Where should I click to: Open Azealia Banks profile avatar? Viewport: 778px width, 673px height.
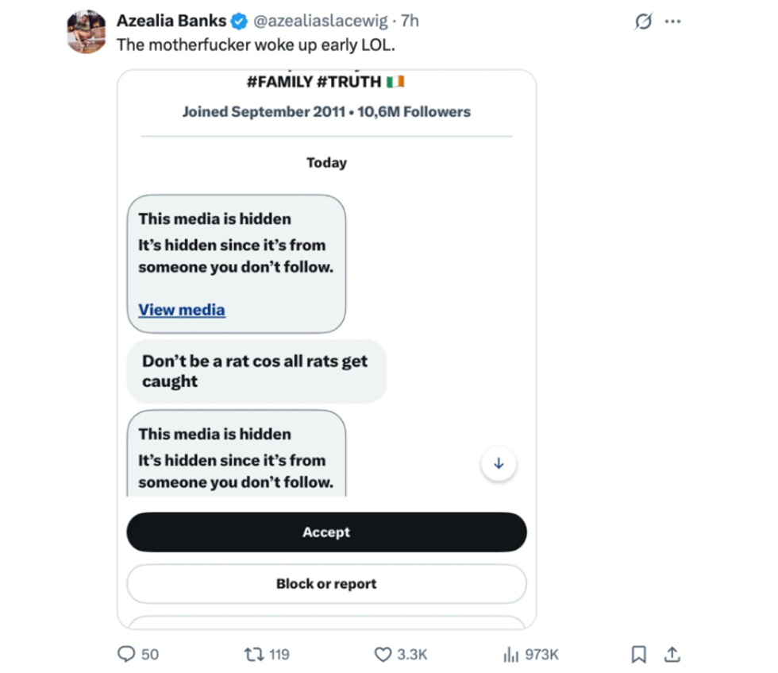[87, 32]
